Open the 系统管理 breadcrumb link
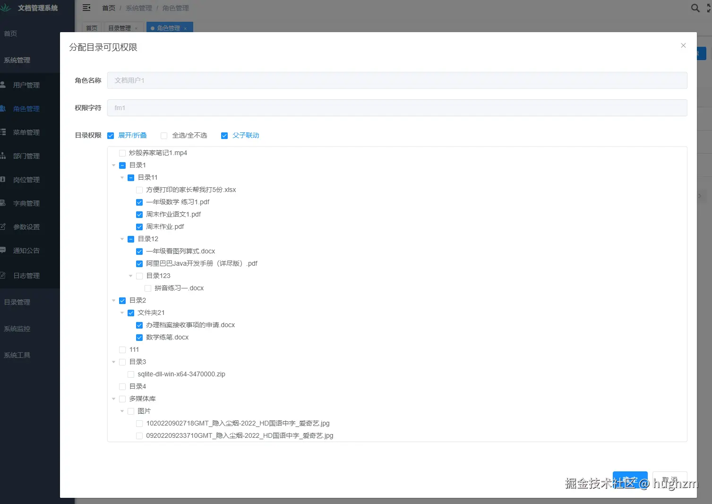This screenshot has width=712, height=504. click(x=138, y=8)
